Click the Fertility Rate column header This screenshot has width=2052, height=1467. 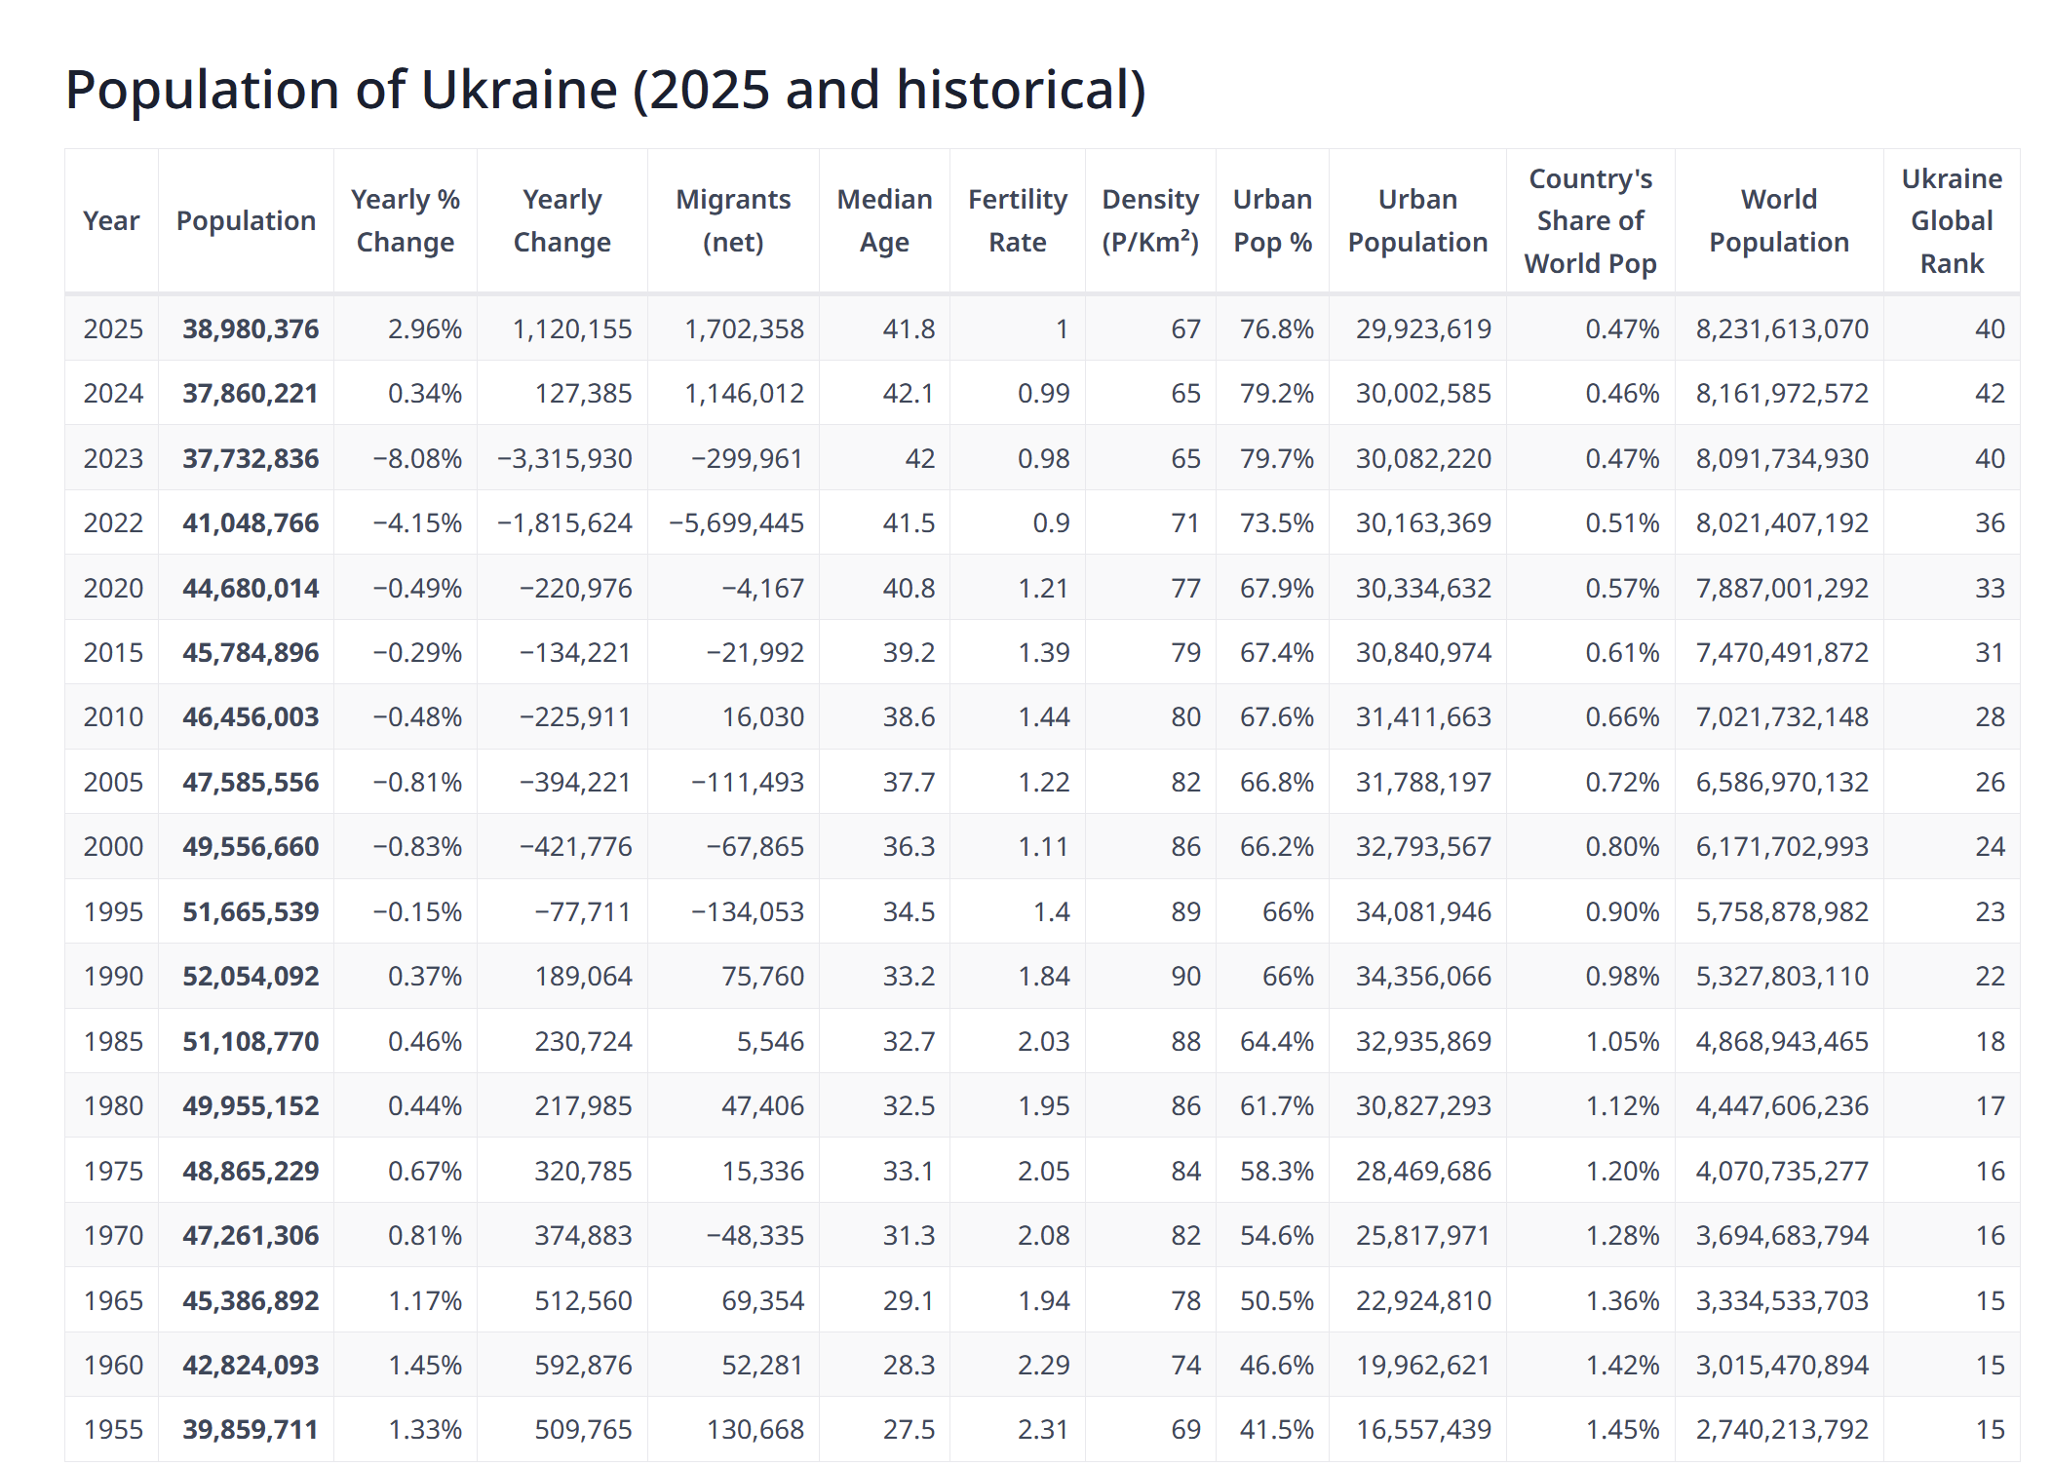coord(1018,221)
